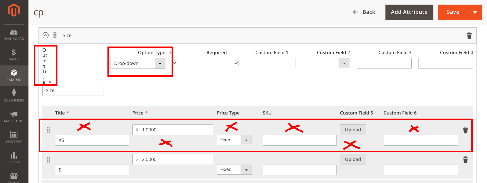Open the Stores menu
This screenshot has height=183, width=487.
(x=14, y=177)
